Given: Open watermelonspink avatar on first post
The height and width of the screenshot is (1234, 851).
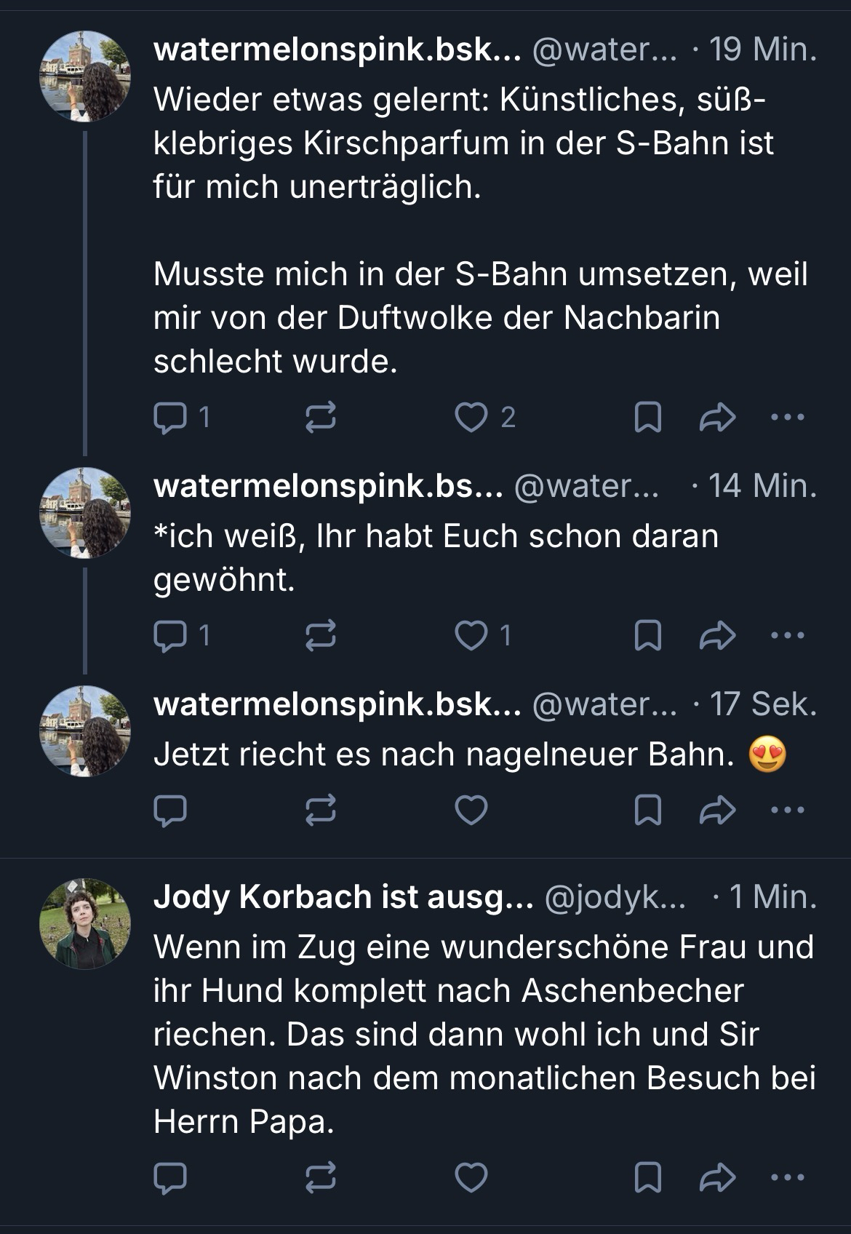Looking at the screenshot, I should (x=85, y=76).
